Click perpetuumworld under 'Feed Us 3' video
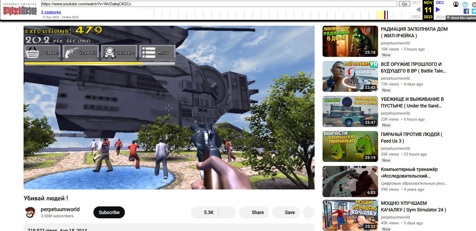The height and width of the screenshot is (231, 476). click(395, 148)
